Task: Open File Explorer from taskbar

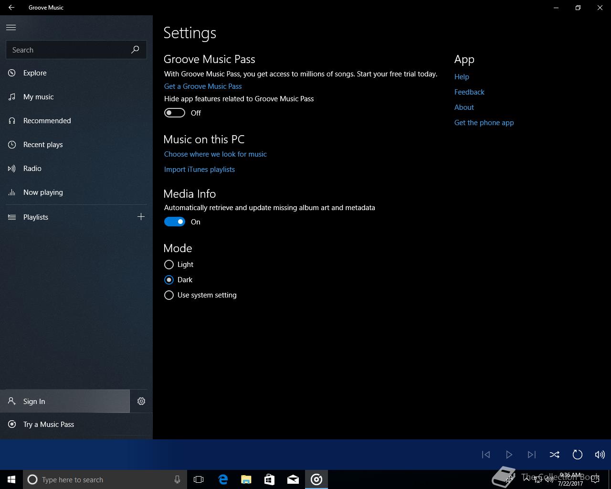Action: point(246,479)
